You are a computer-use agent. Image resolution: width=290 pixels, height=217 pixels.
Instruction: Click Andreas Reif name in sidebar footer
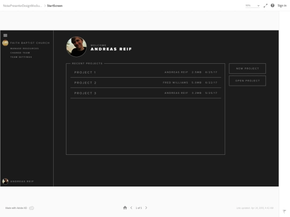[22, 182]
